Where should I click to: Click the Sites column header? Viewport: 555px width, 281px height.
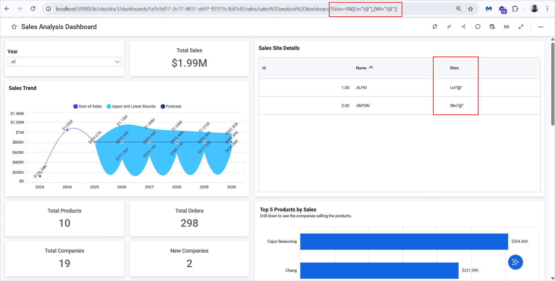454,68
